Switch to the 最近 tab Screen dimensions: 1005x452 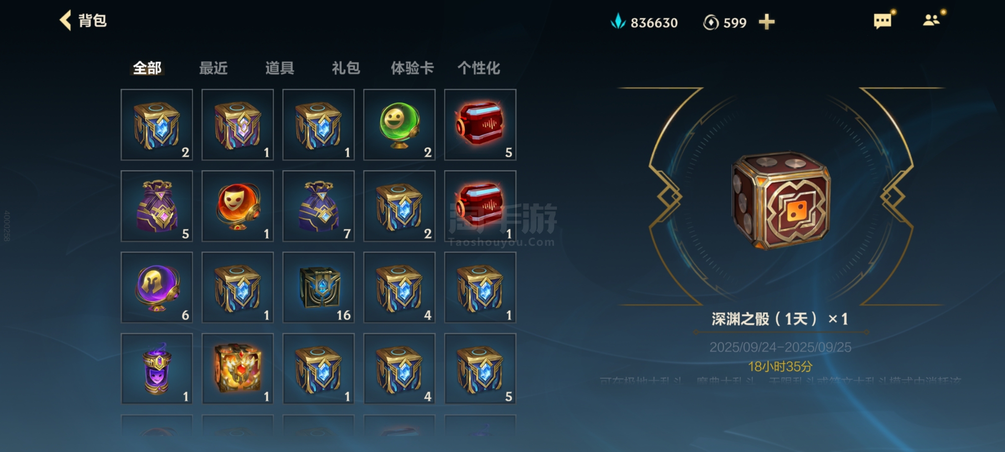214,68
